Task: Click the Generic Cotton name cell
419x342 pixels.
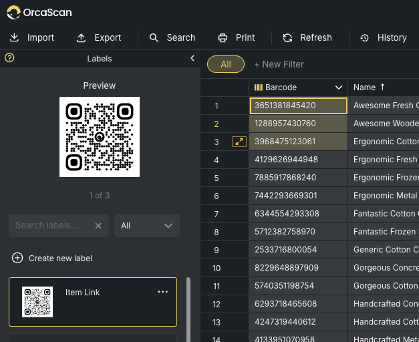Action: pos(383,250)
